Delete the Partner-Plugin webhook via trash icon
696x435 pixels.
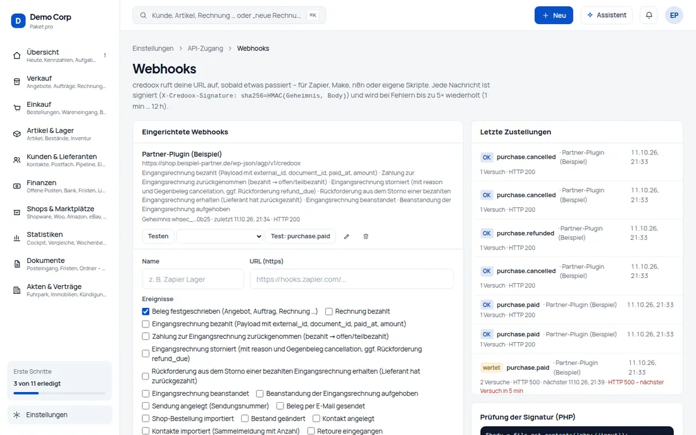pyautogui.click(x=366, y=236)
